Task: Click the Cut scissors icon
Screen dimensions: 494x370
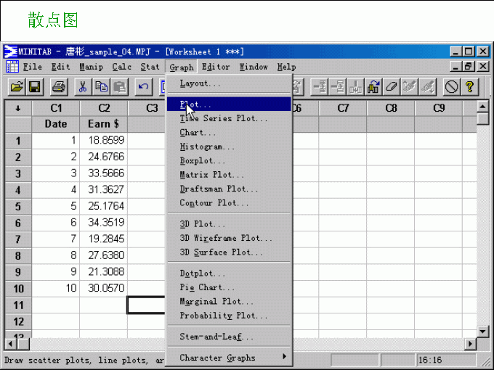Action: pos(83,87)
